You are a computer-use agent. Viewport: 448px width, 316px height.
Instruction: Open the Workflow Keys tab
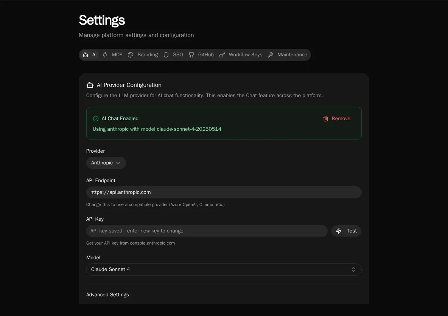(x=241, y=55)
